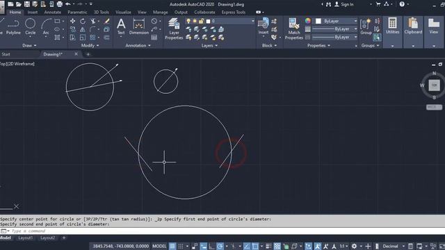Toggle the layer on/off lightbulb in Layers
Viewport: 445px width, 250px height.
(188, 22)
